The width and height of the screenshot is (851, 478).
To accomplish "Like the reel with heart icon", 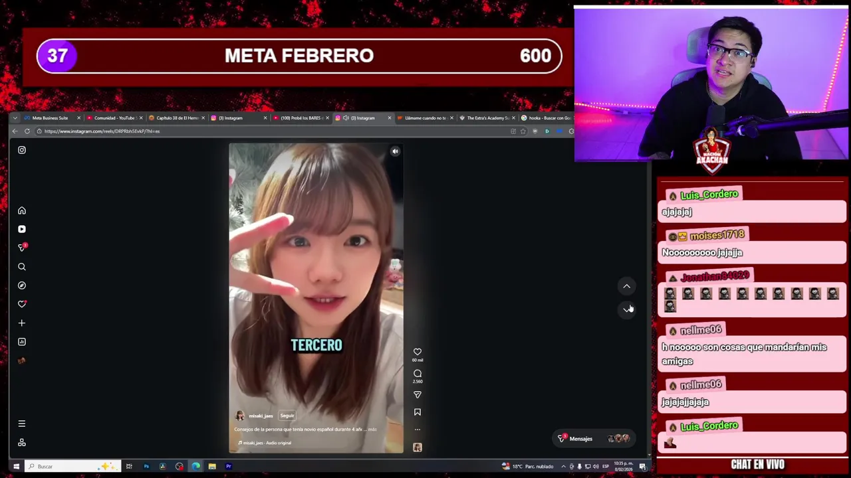I will coord(418,352).
